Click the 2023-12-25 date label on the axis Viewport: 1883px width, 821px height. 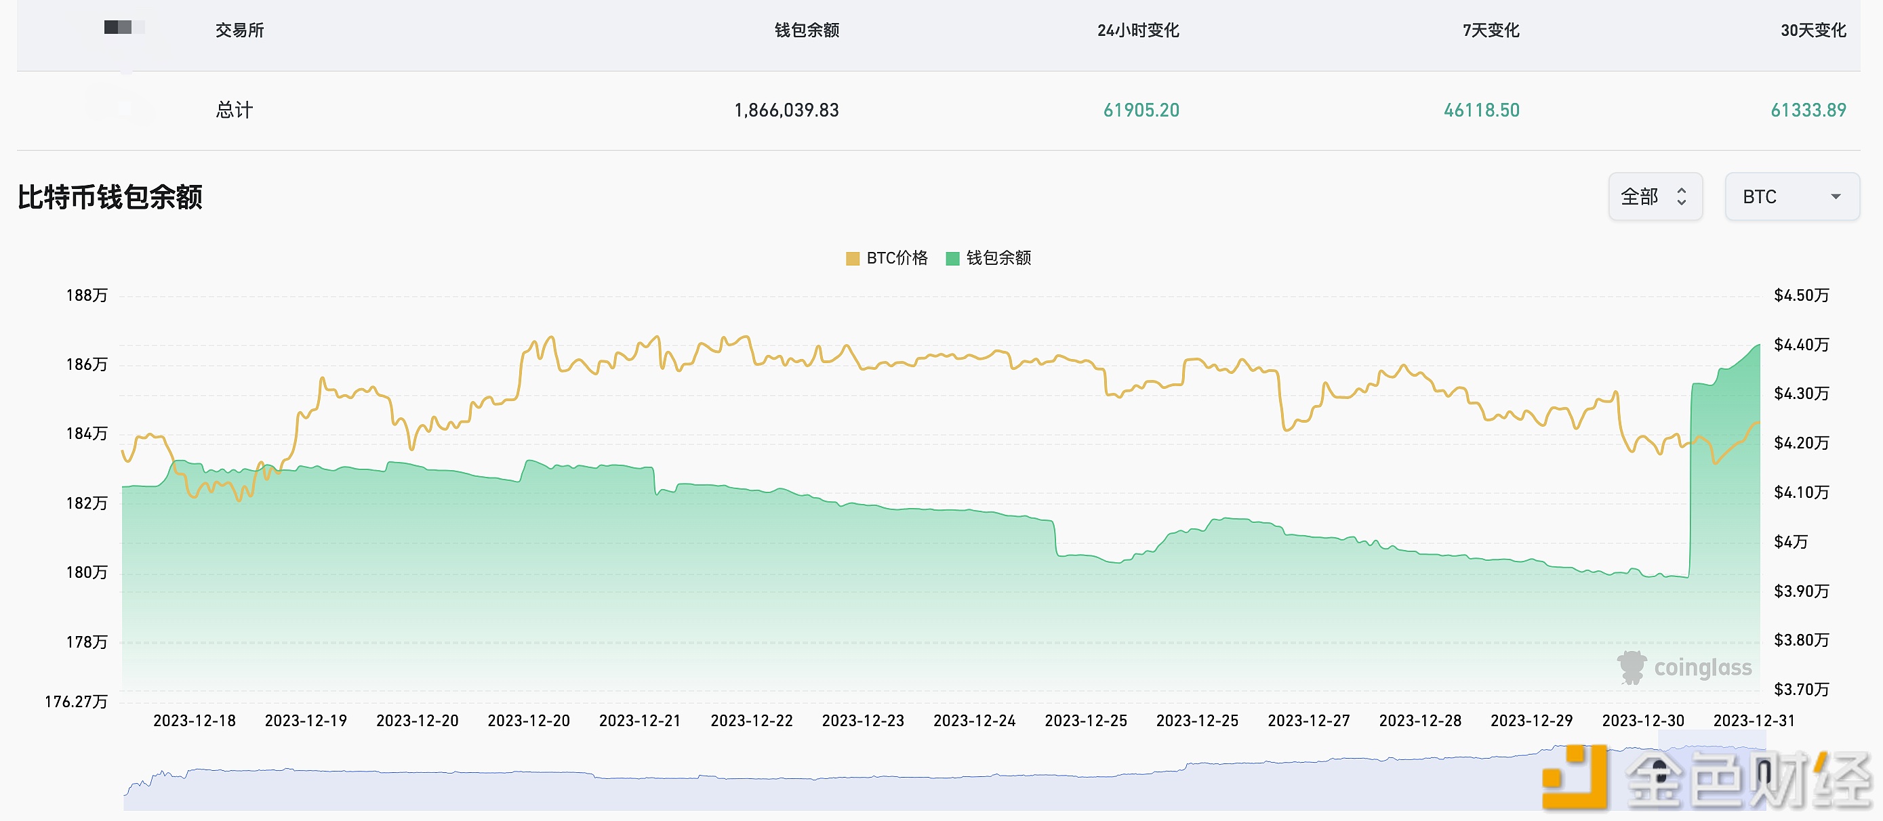tap(1087, 720)
